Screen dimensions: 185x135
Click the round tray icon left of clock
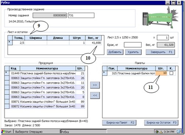click(x=157, y=132)
